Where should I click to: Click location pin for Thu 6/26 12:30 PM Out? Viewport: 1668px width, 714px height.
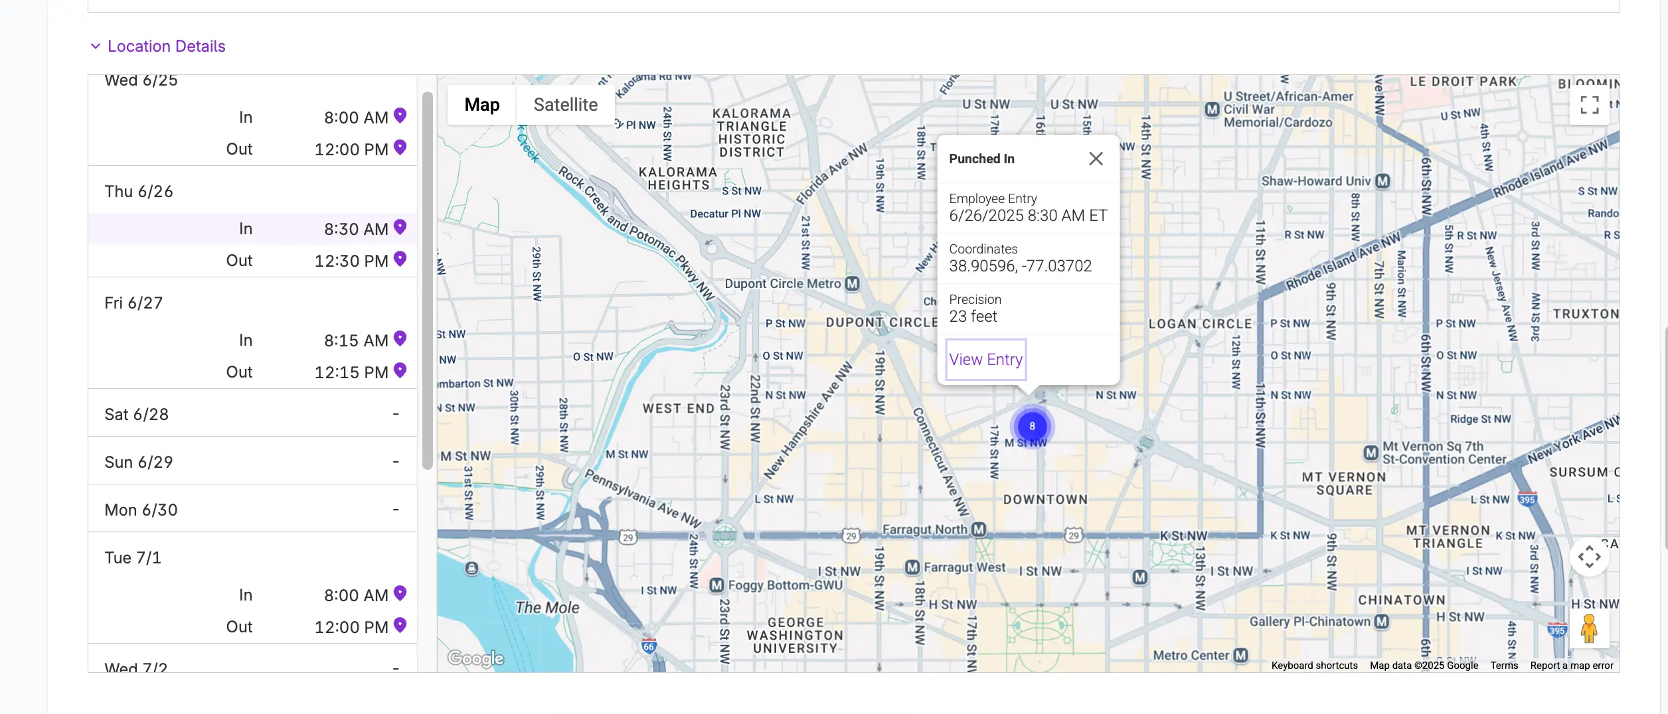(400, 259)
